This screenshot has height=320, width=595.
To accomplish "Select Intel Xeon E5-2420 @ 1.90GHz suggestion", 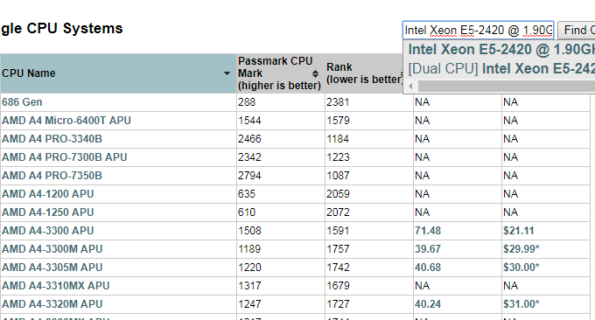I will click(x=501, y=49).
